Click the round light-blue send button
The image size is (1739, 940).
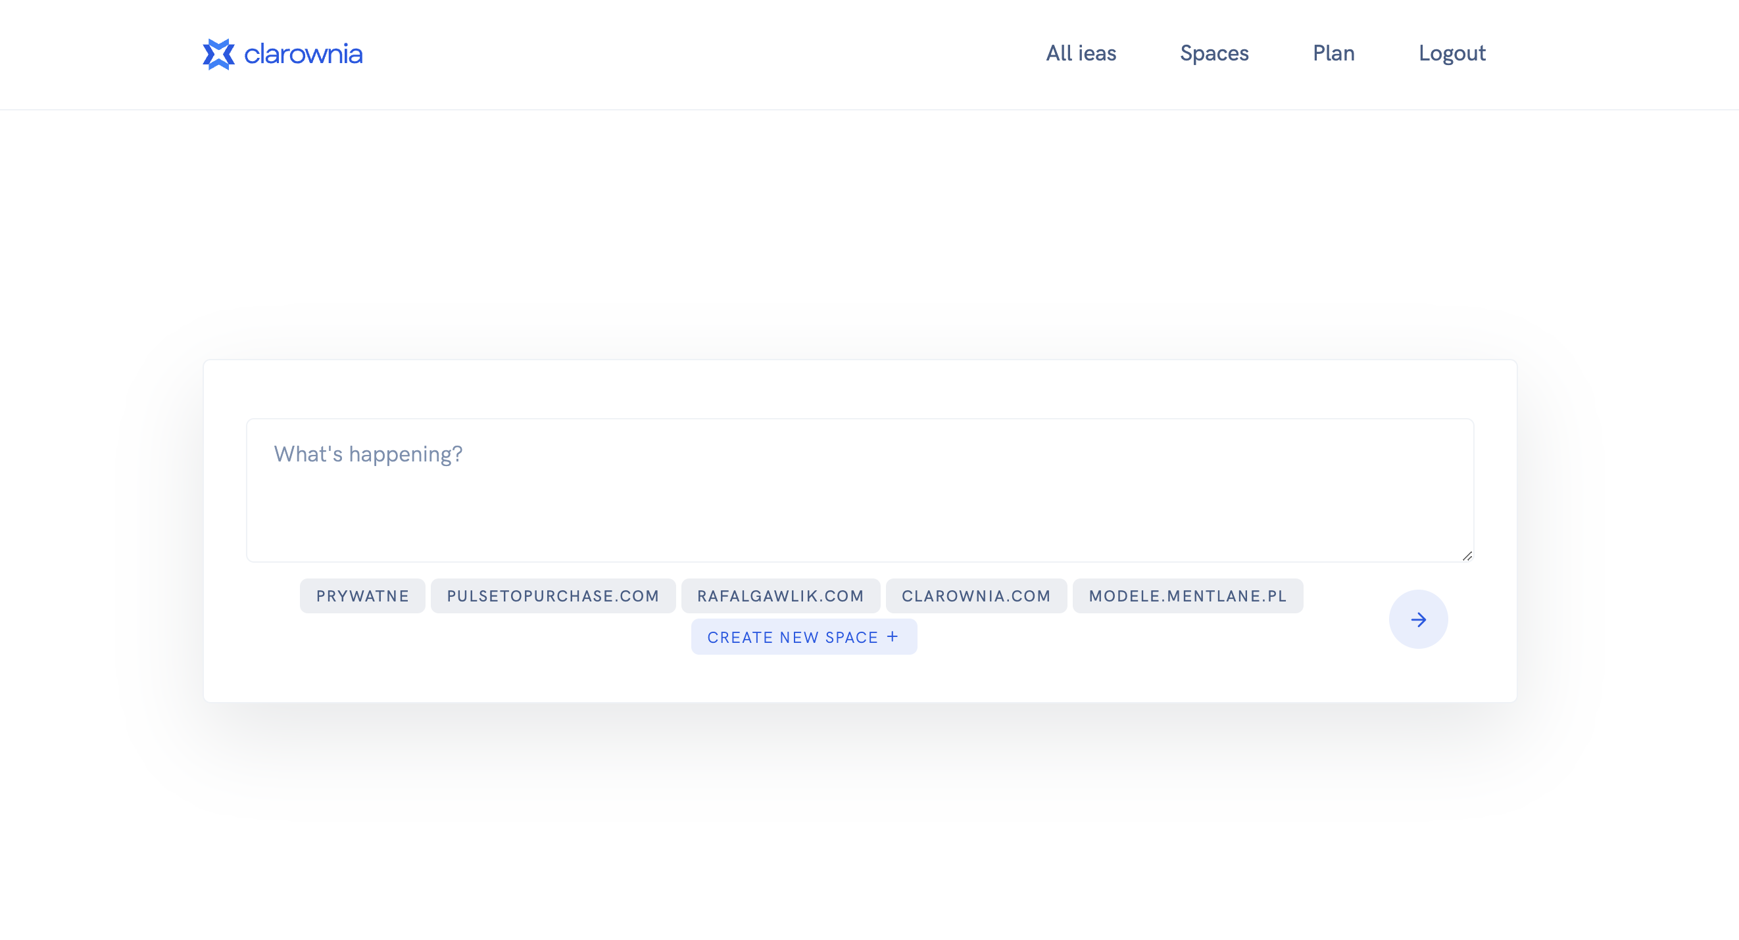coord(1417,619)
